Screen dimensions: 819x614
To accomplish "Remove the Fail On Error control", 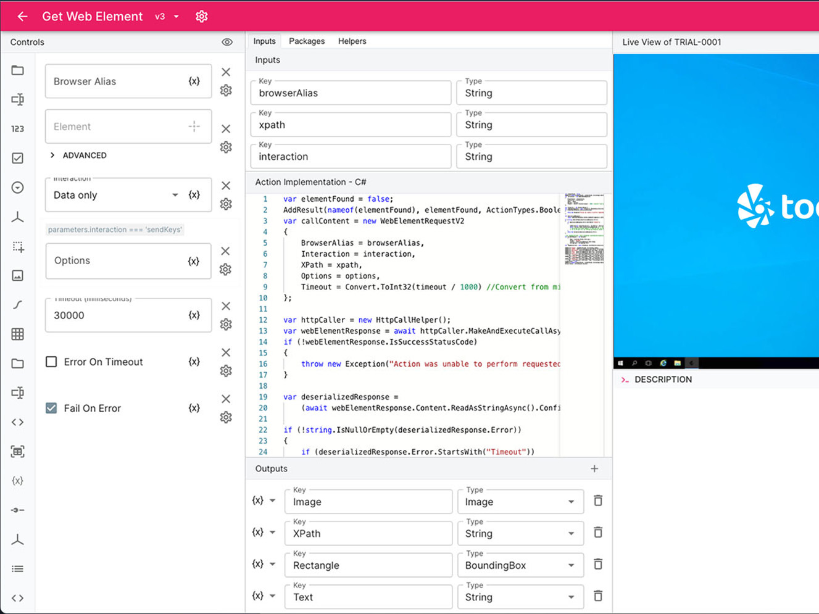I will (226, 399).
